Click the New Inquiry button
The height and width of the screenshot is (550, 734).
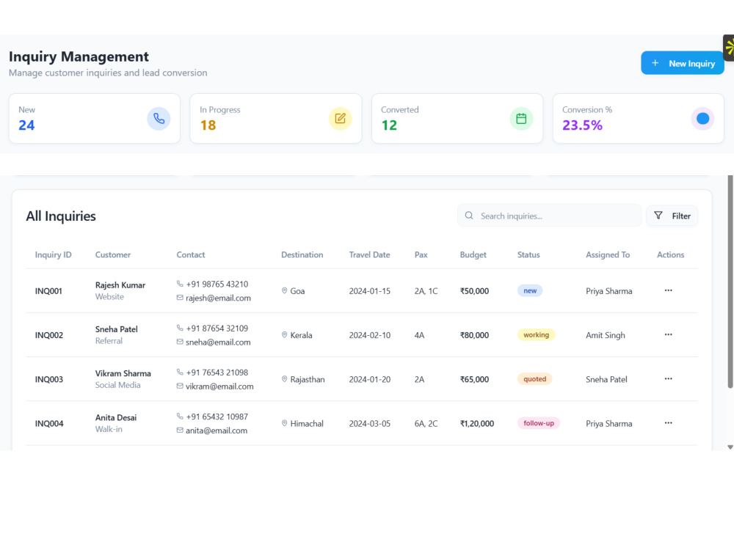click(x=682, y=63)
